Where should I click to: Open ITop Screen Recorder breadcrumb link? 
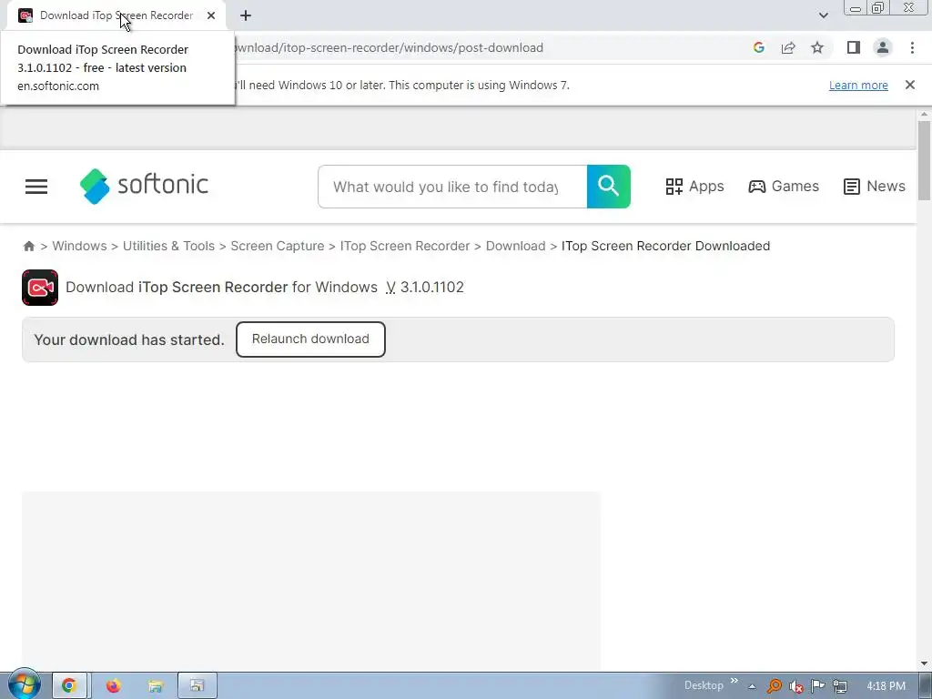tap(405, 246)
